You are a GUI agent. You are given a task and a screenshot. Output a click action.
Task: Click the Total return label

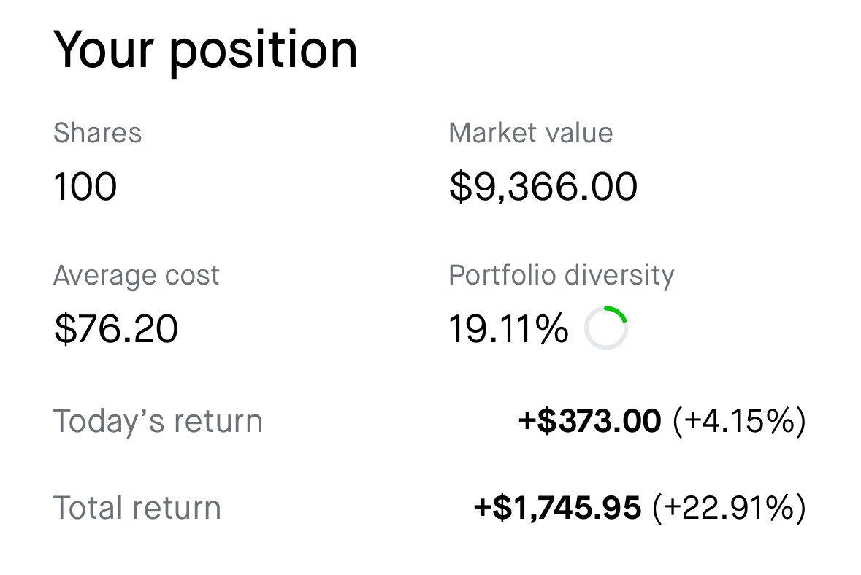pyautogui.click(x=137, y=508)
